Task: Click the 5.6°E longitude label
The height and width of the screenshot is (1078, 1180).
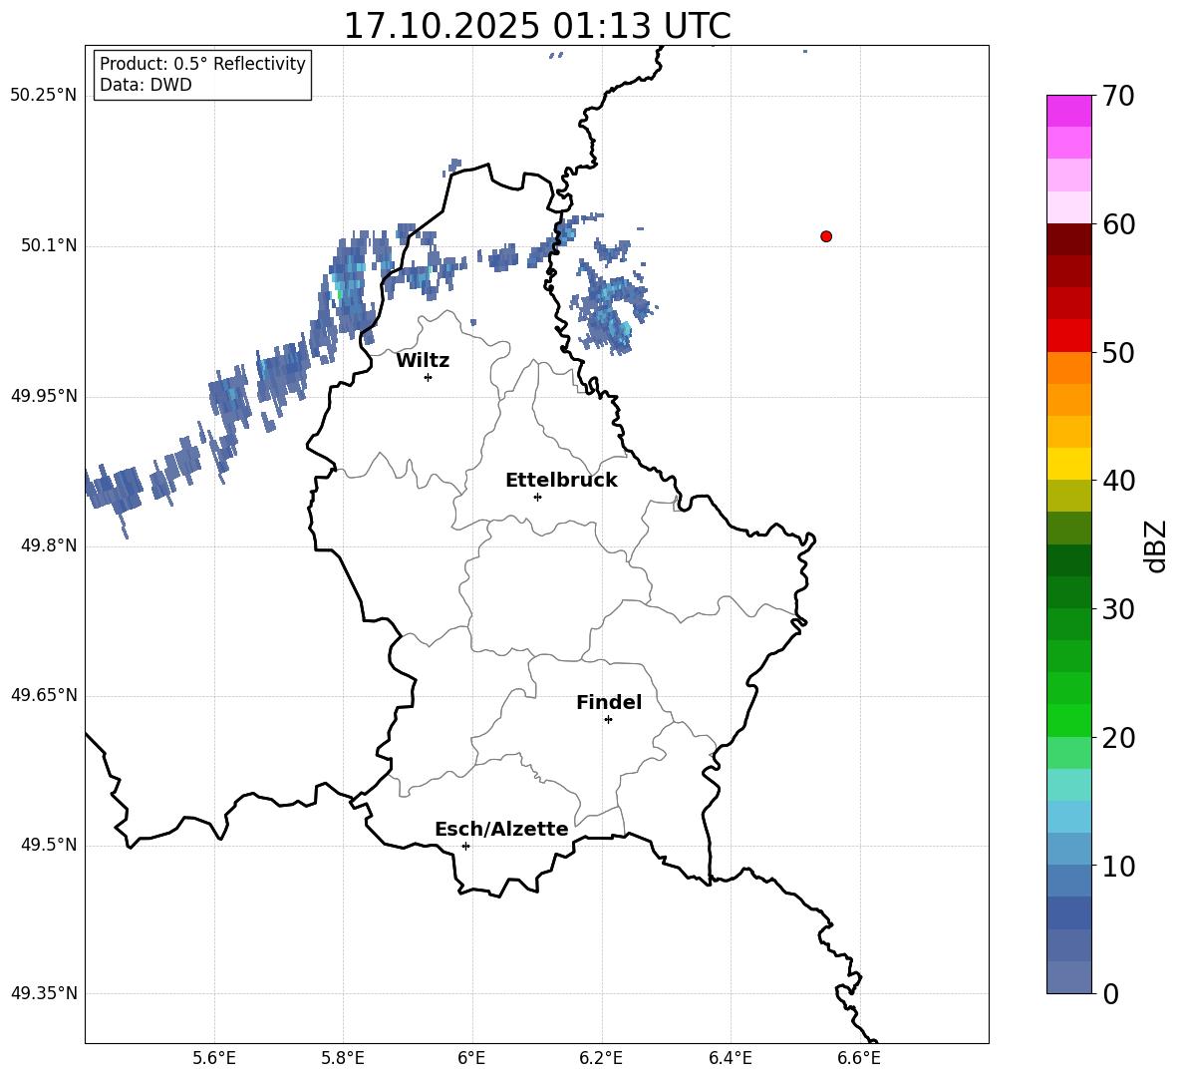Action: click(214, 1058)
